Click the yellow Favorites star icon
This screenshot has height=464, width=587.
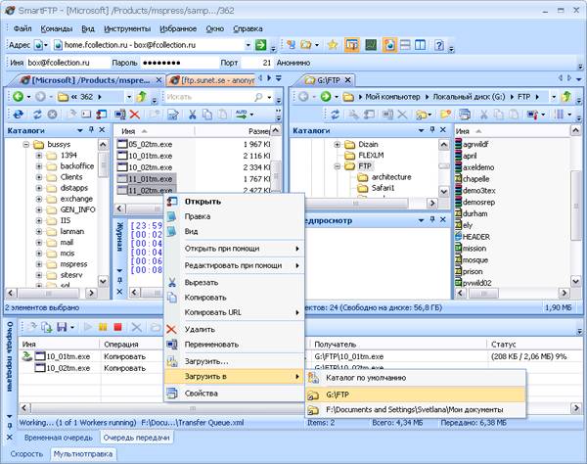coord(333,45)
